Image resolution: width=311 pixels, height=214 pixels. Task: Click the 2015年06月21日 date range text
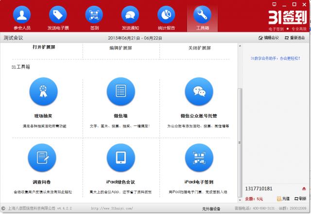(135, 38)
